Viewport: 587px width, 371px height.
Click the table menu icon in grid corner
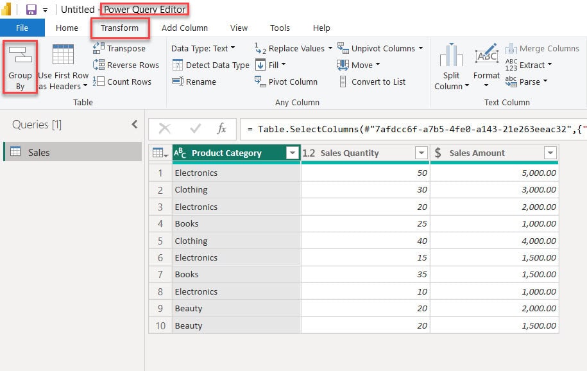160,153
